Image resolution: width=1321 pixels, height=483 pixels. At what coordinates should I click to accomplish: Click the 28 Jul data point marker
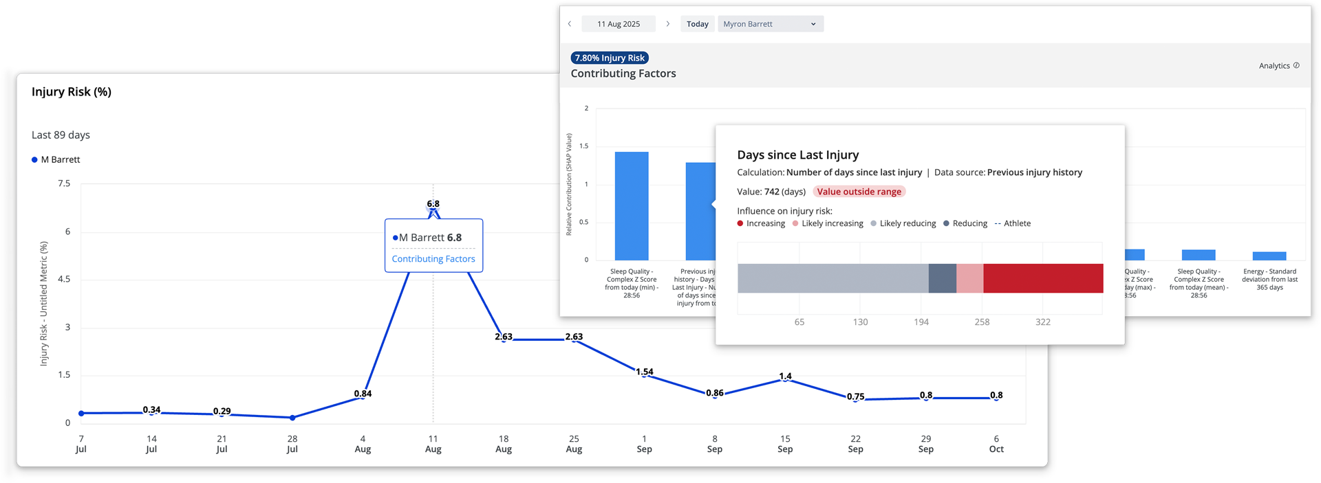[x=292, y=418]
